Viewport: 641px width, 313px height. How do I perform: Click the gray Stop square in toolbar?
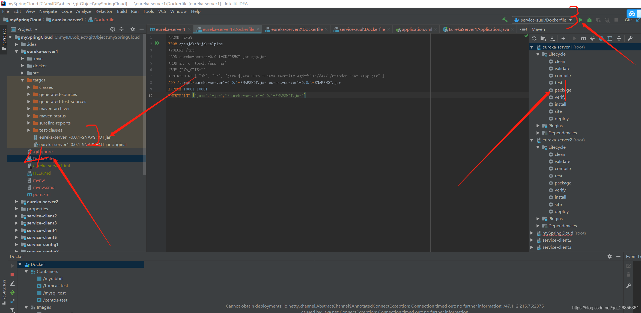click(616, 20)
